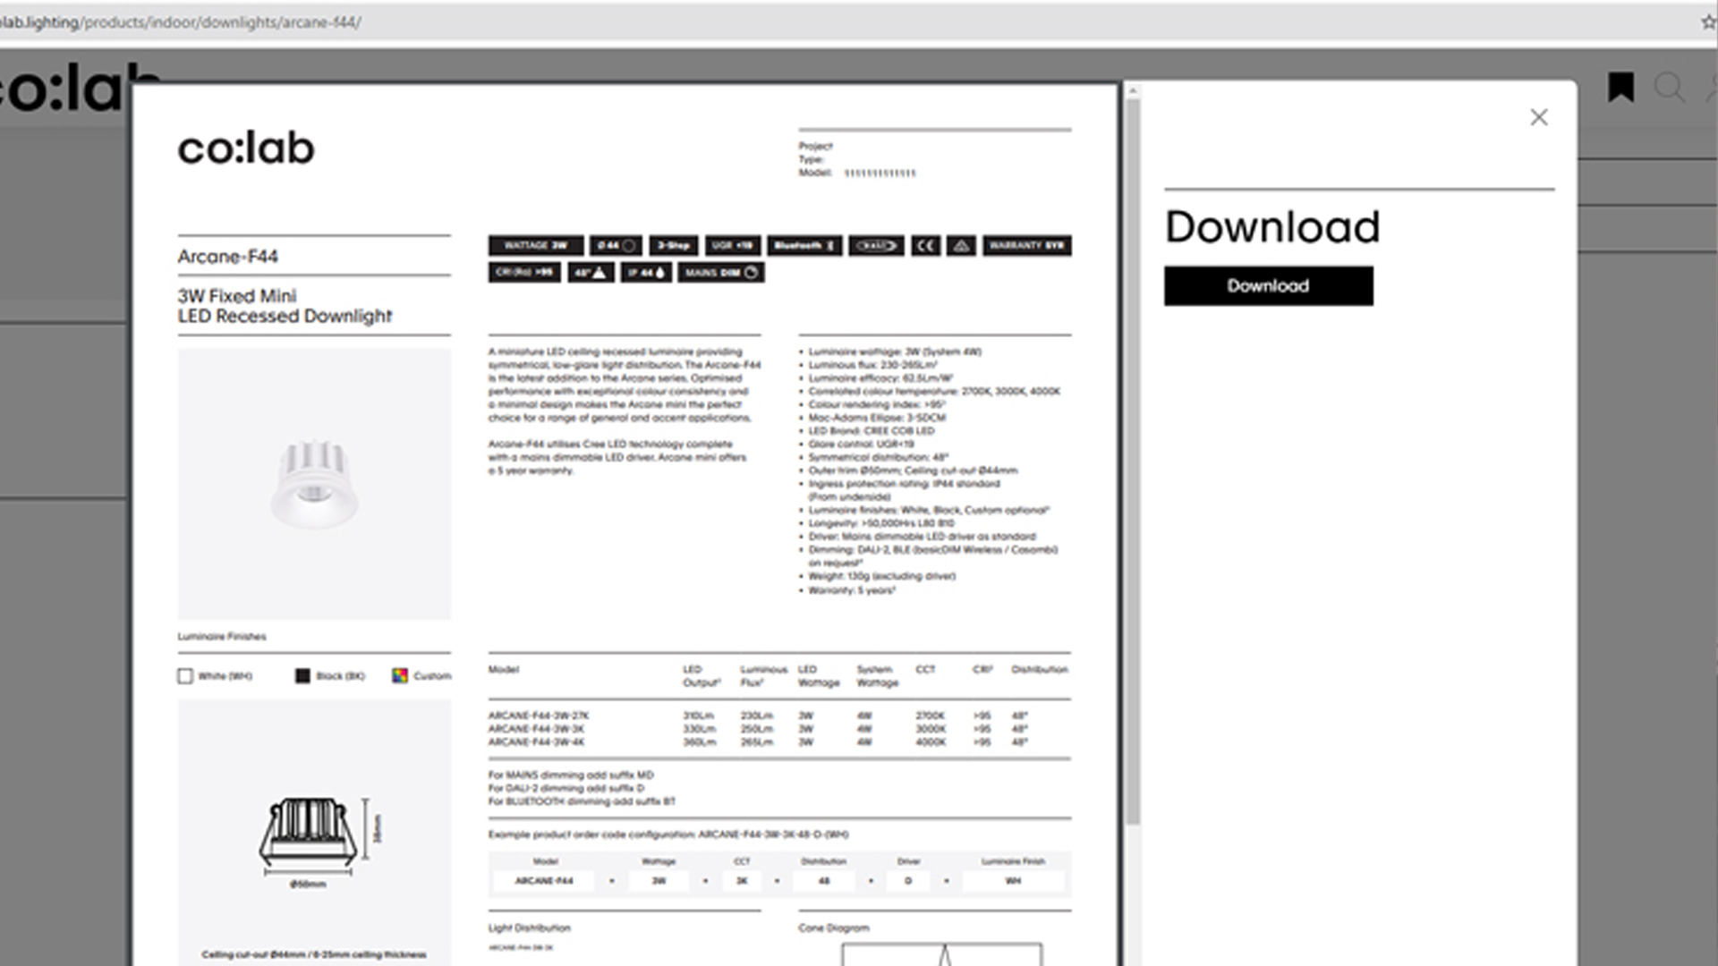
Task: Click the downlight product photo
Action: pos(314,484)
